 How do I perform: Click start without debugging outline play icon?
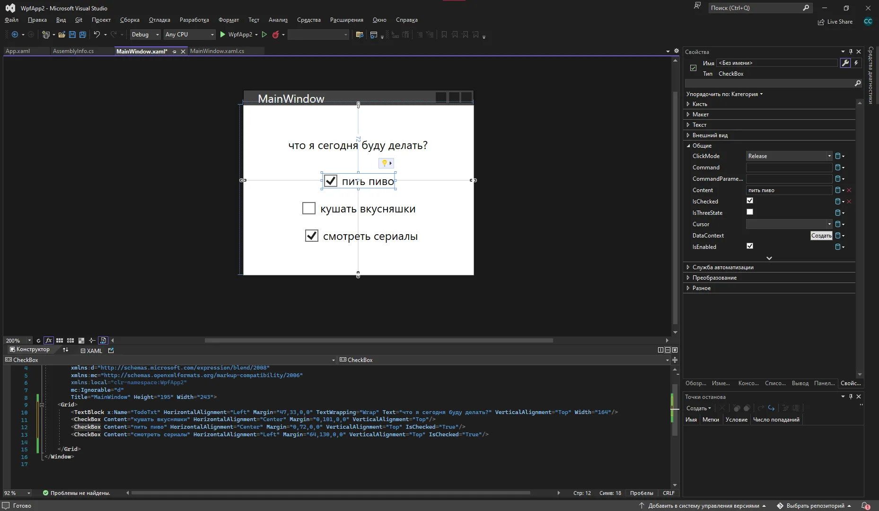pos(264,35)
